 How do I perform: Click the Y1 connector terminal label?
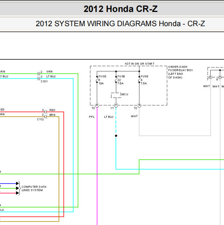(112, 108)
